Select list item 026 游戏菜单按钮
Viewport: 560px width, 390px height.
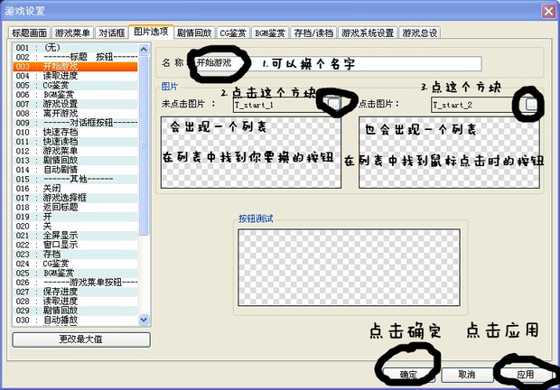(x=75, y=283)
